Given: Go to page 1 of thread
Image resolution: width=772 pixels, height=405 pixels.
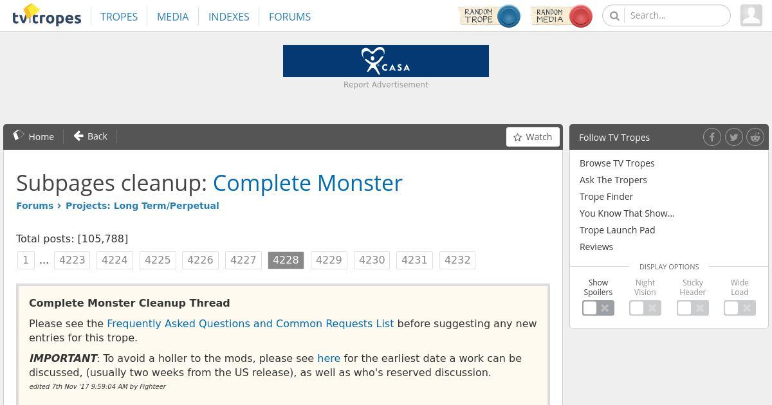Looking at the screenshot, I should coord(26,260).
